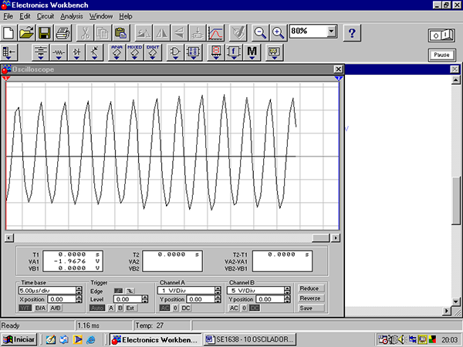
Task: Open the Sources parts bin
Action: (40, 52)
